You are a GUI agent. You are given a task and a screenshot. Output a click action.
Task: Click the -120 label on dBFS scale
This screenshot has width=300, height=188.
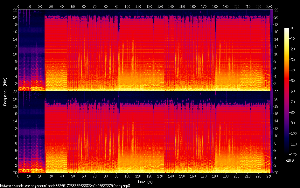(293, 154)
